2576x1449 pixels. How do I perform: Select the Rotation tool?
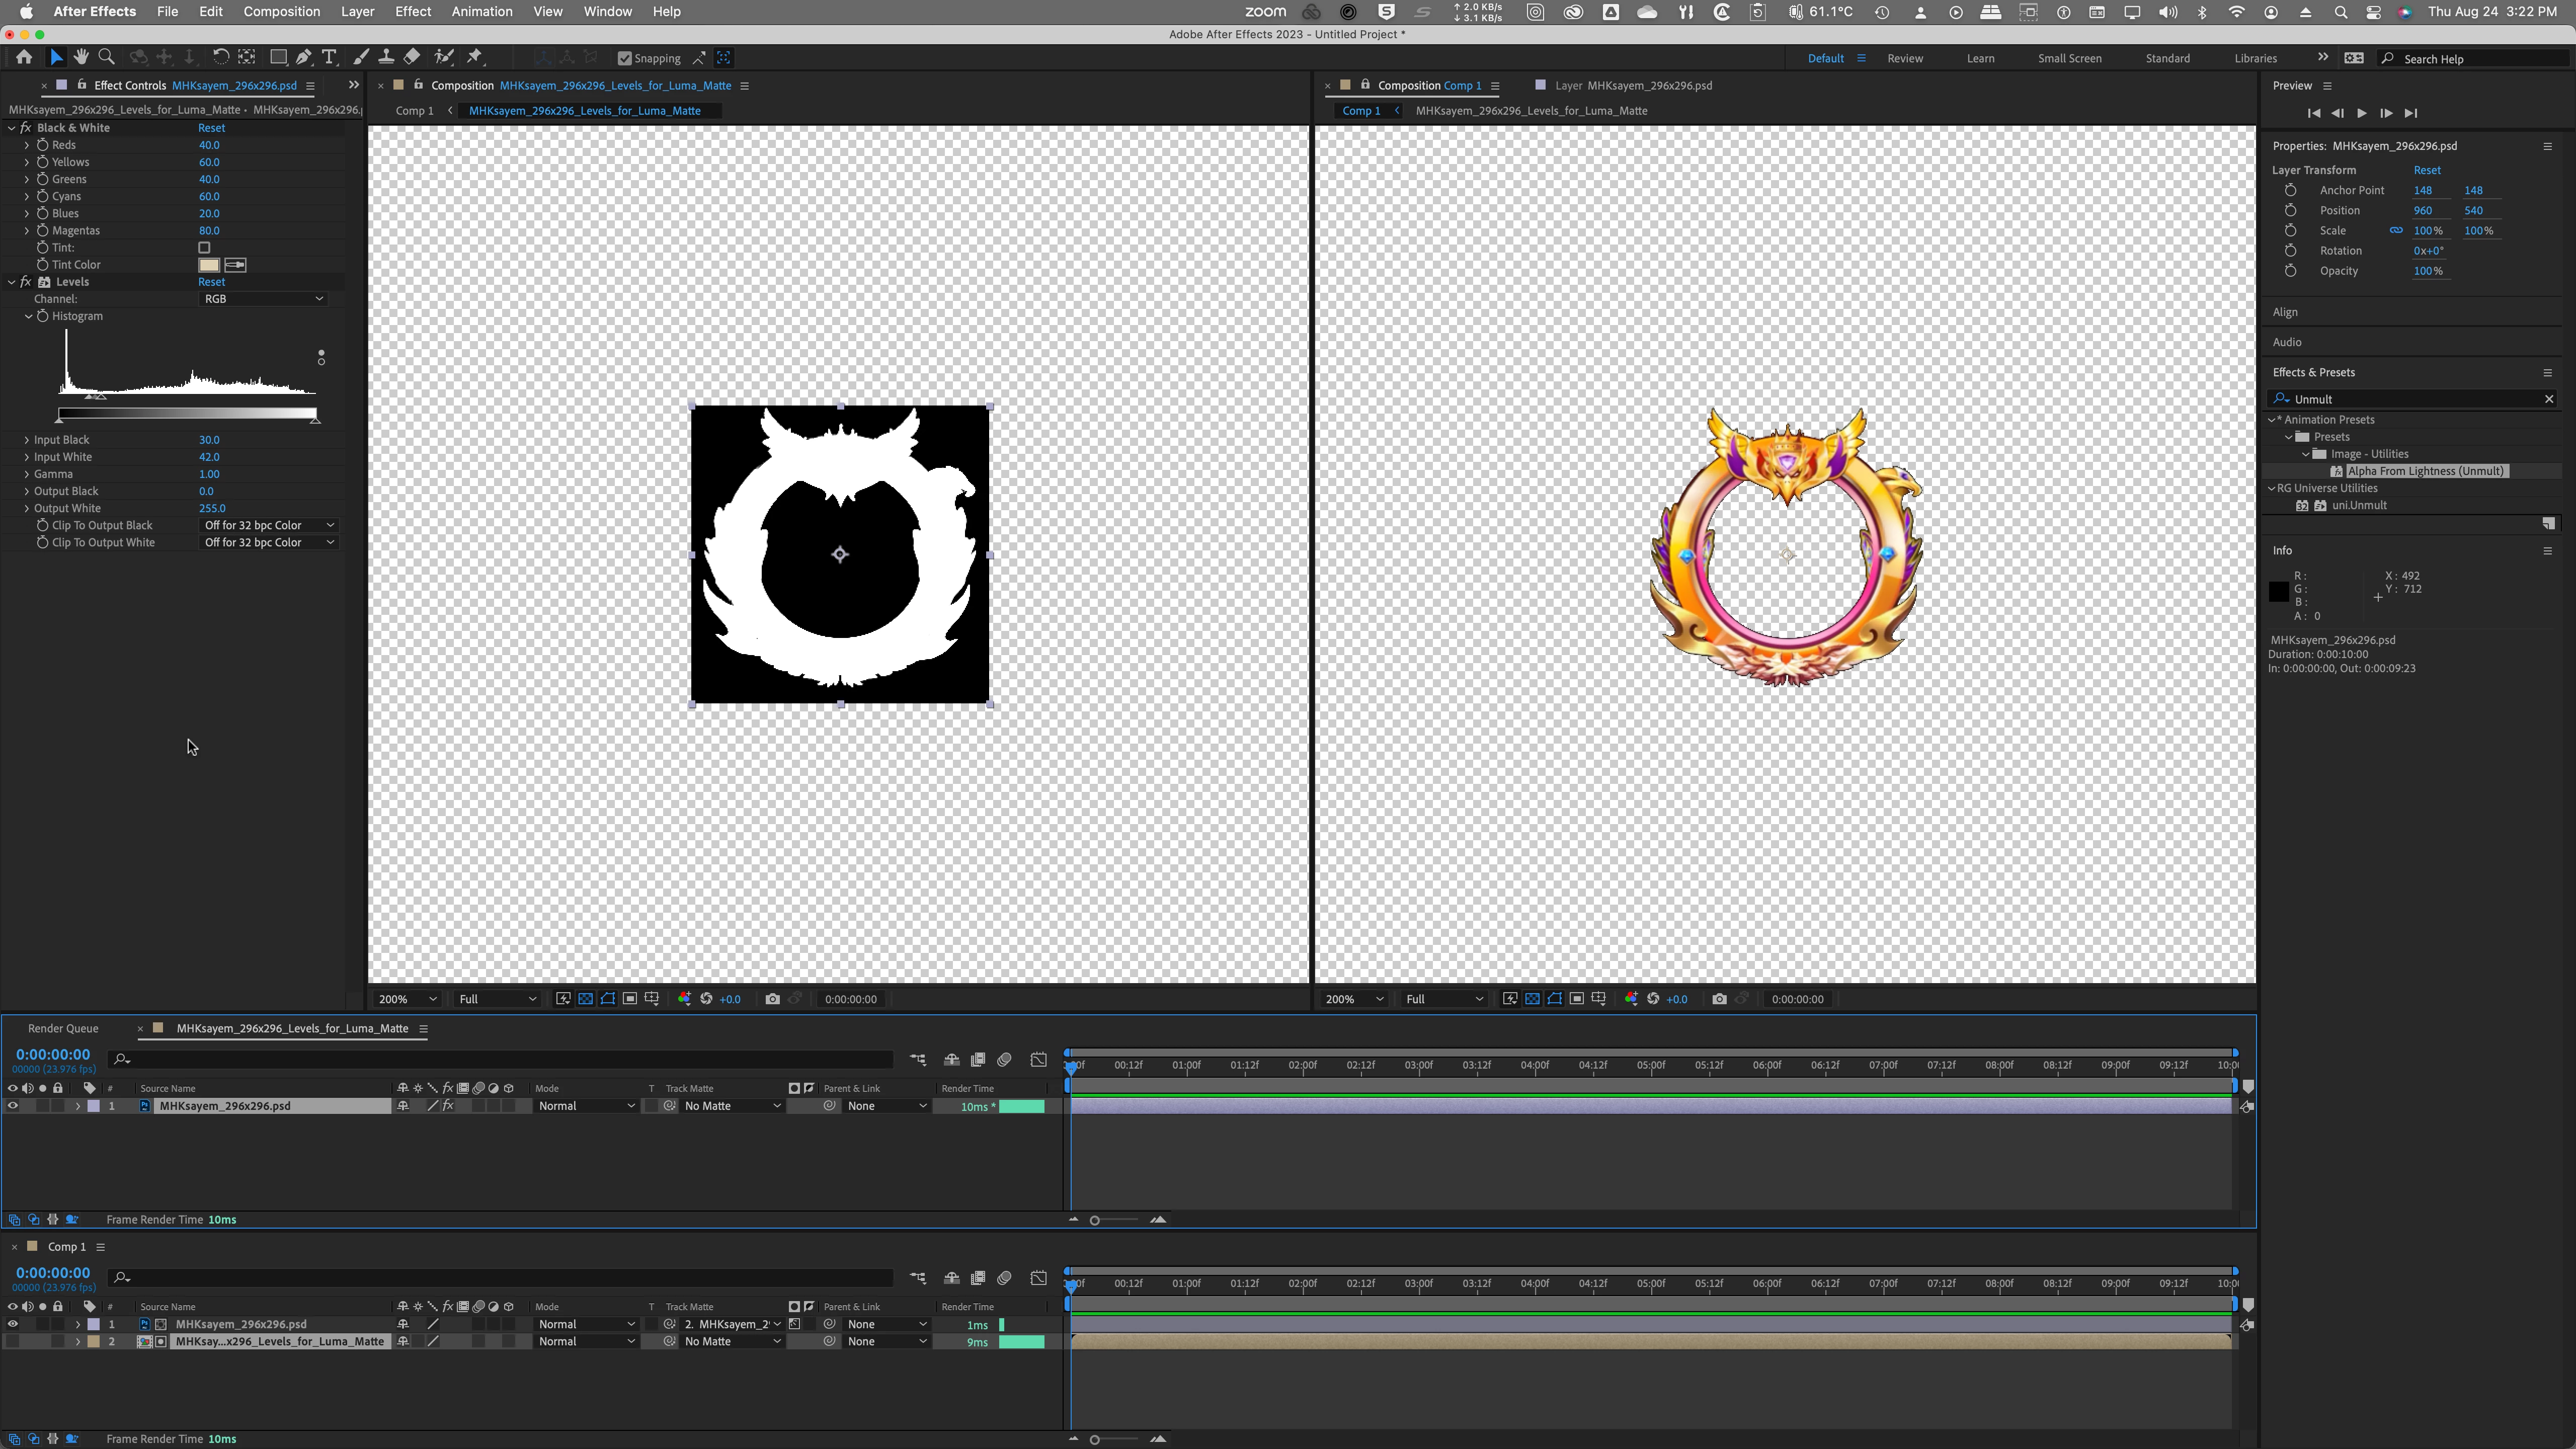[220, 57]
